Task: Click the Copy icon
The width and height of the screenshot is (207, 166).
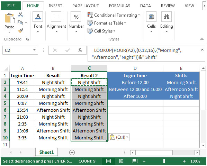Action: [20, 23]
